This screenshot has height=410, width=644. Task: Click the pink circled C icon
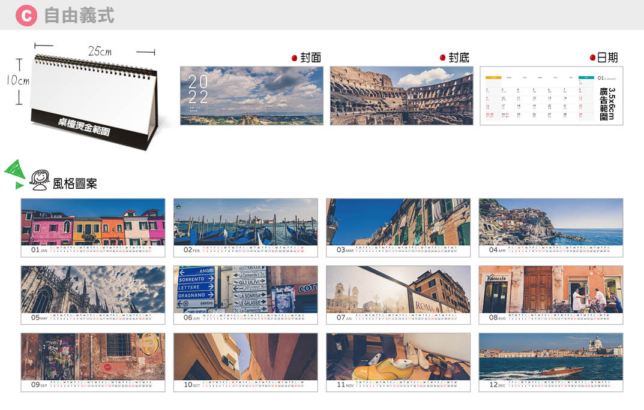tap(26, 15)
